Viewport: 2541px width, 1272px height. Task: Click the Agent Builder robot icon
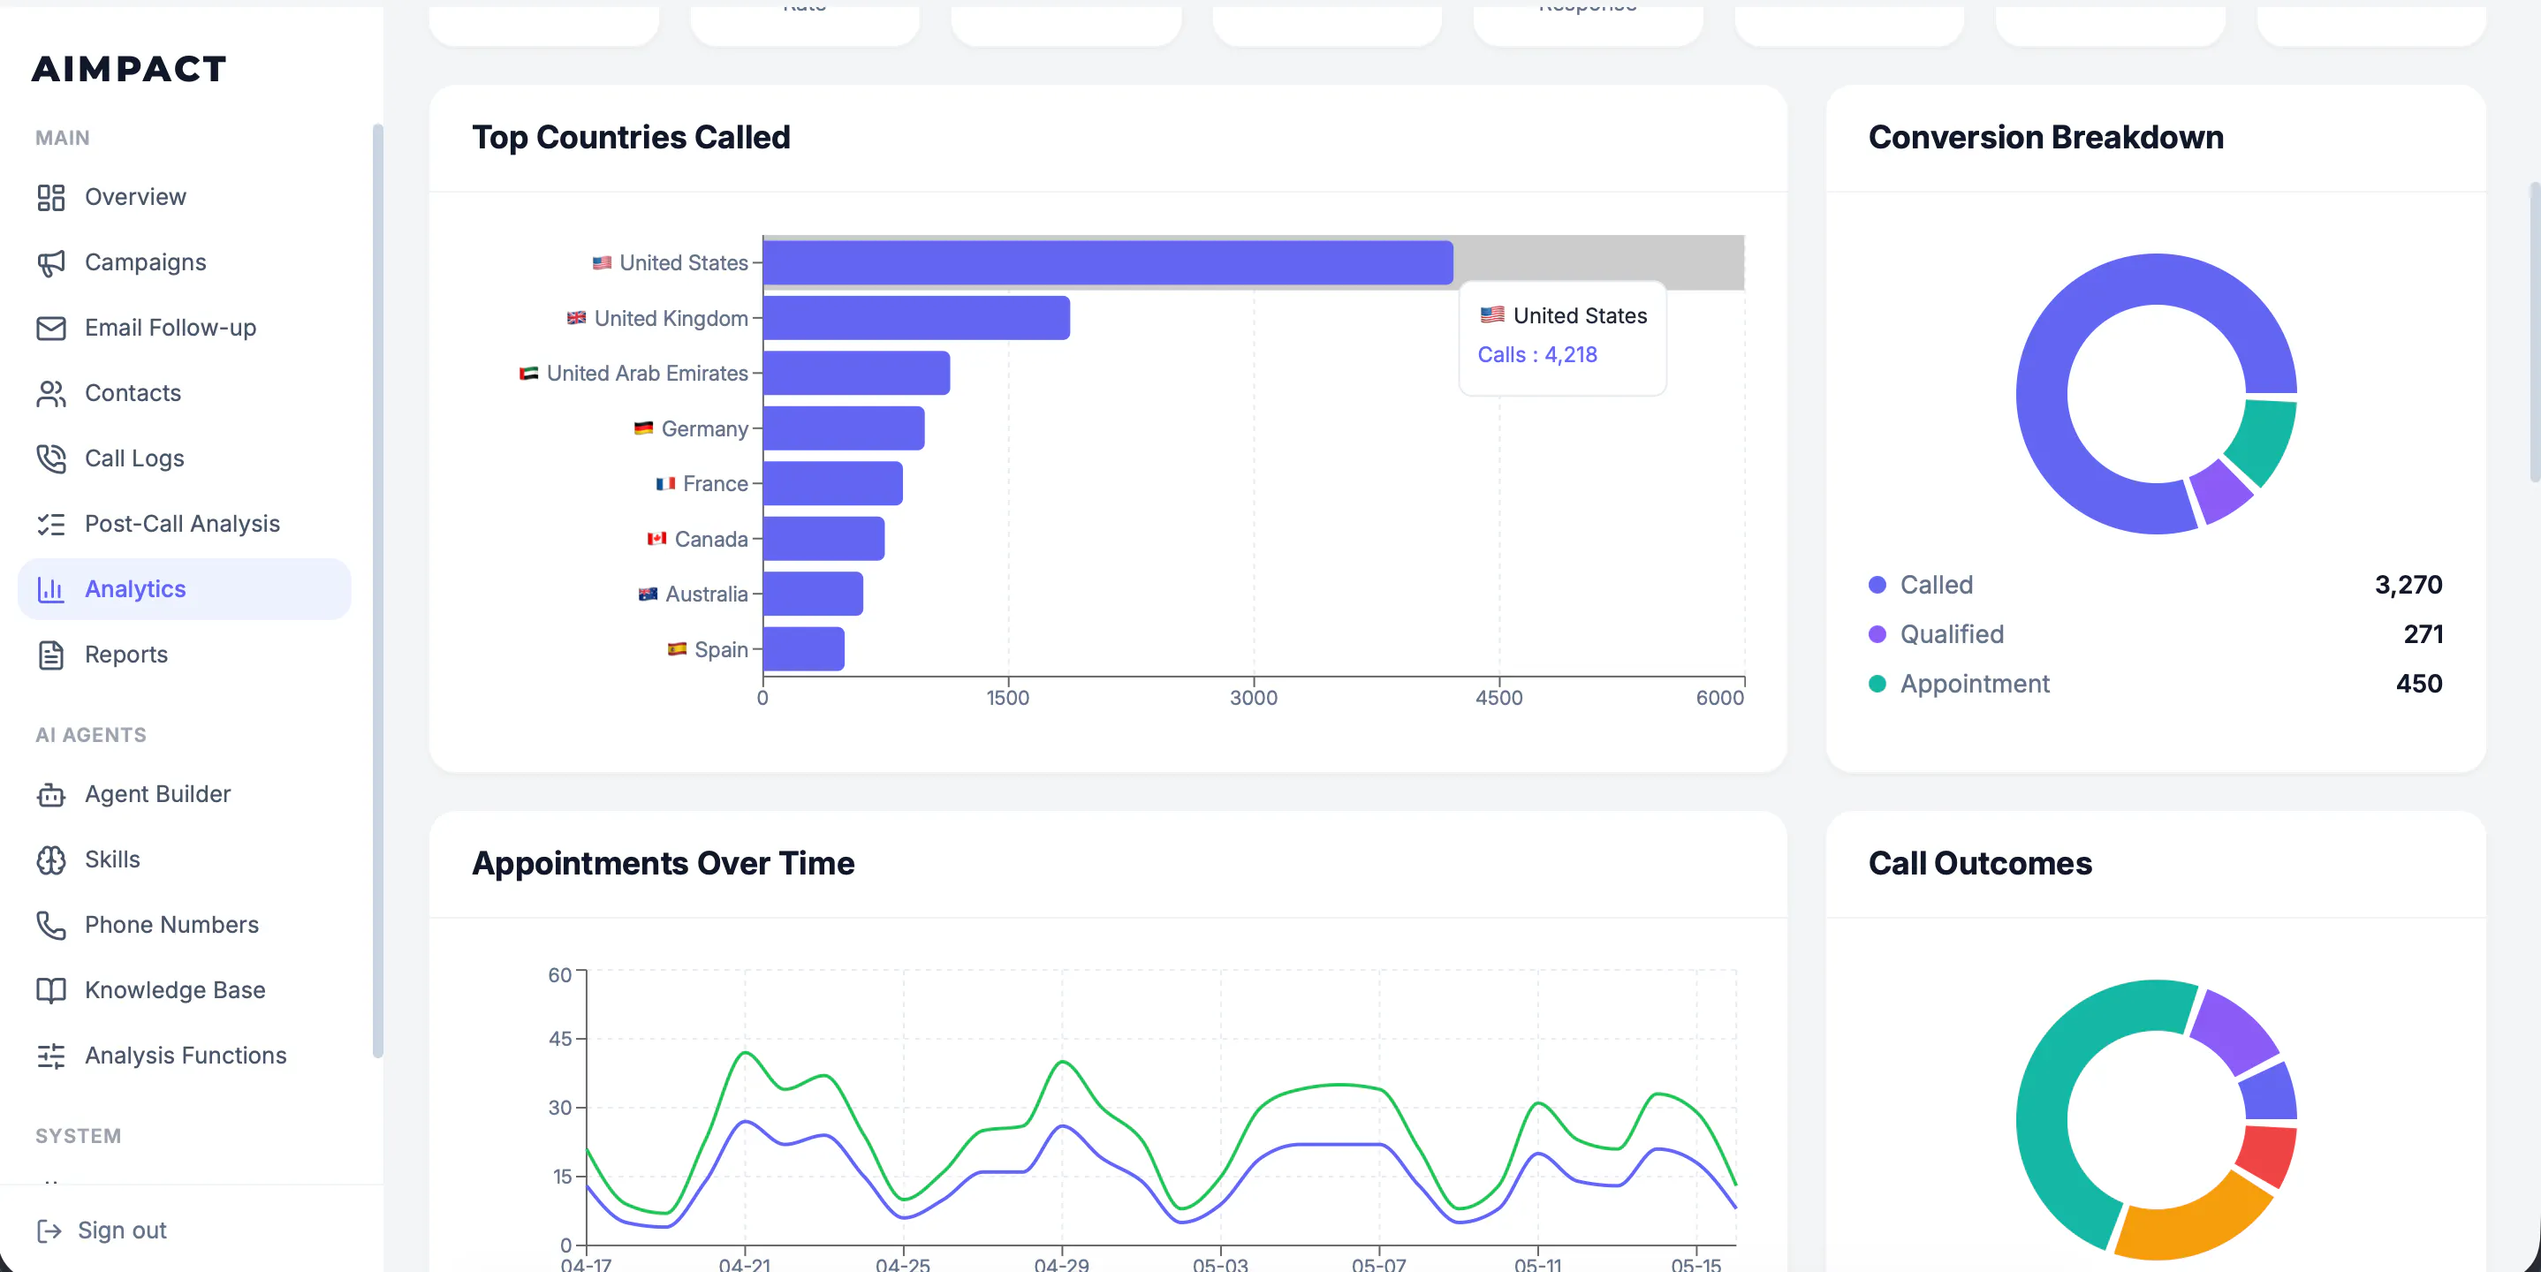[x=50, y=794]
